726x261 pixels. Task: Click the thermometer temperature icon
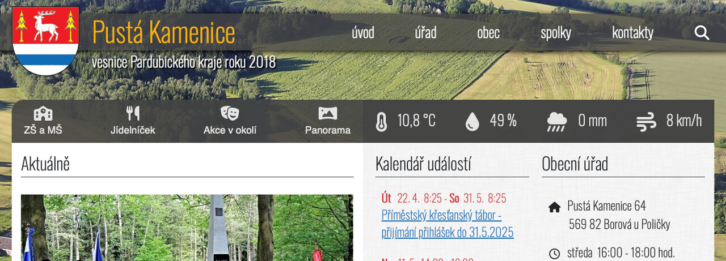[382, 121]
